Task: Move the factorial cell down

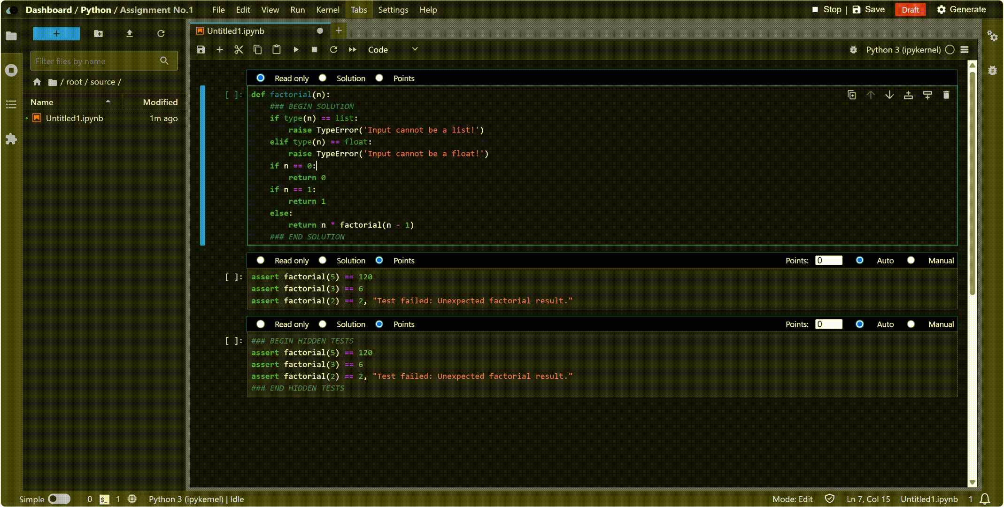Action: pos(889,95)
